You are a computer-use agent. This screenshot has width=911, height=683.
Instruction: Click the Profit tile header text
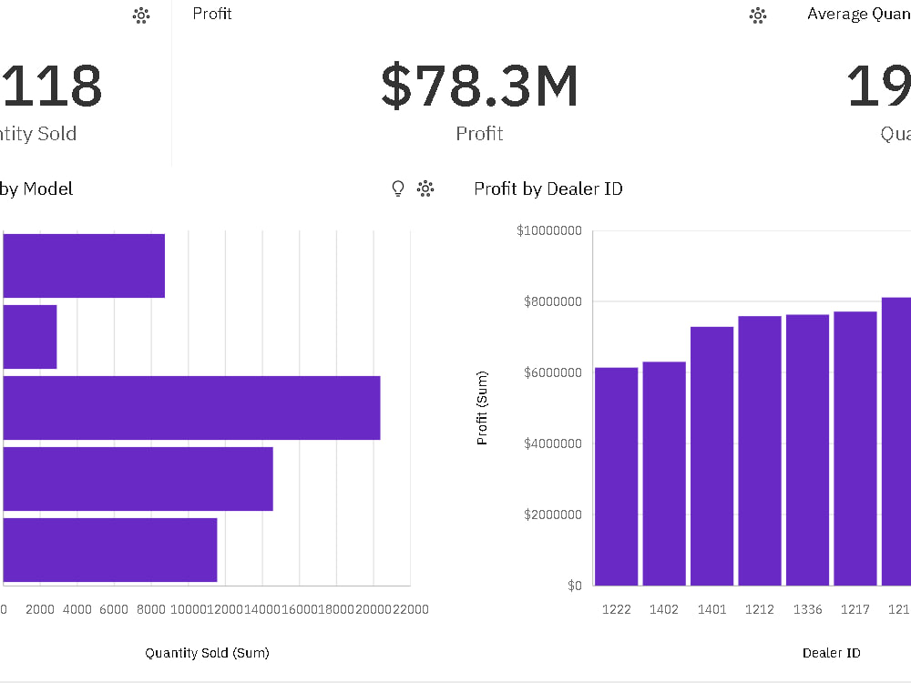point(212,13)
